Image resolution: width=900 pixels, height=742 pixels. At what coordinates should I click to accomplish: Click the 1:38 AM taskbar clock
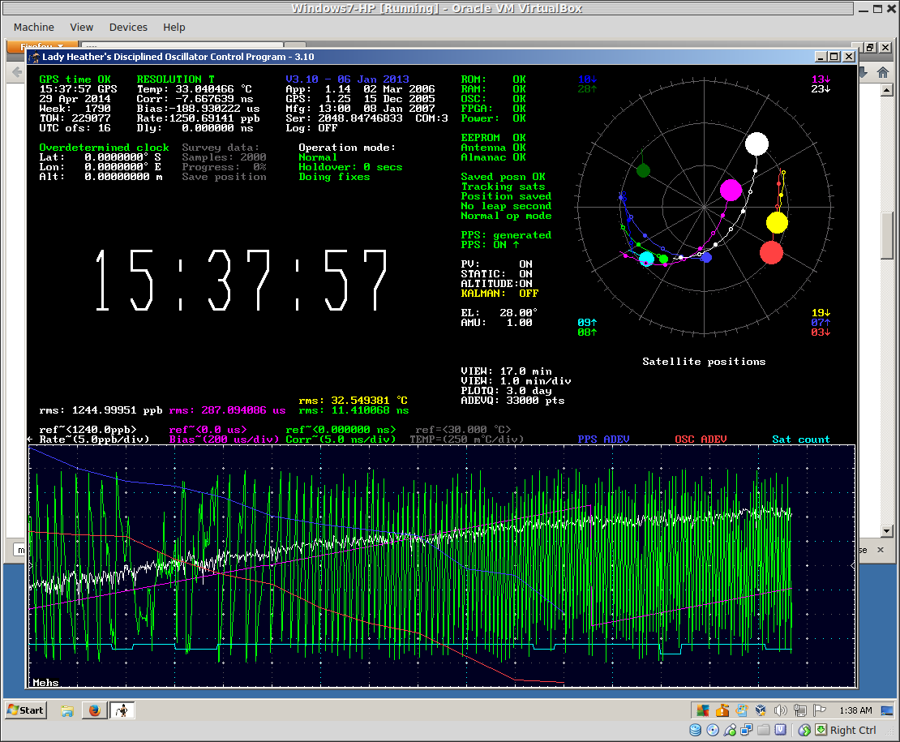856,710
